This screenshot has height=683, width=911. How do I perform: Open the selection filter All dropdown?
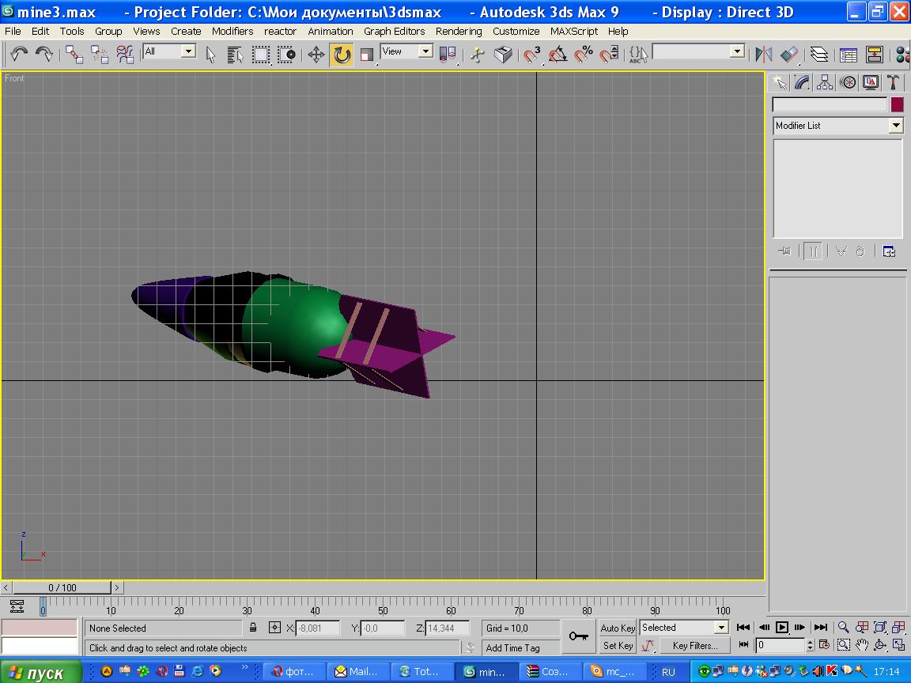coord(188,51)
